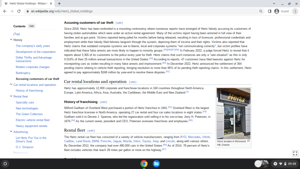
Task: Hide the Contents sidebar
Action: click(31, 26)
